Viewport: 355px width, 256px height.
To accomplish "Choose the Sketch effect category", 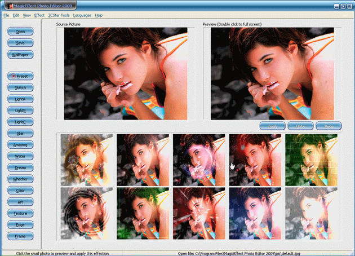I will click(20, 87).
